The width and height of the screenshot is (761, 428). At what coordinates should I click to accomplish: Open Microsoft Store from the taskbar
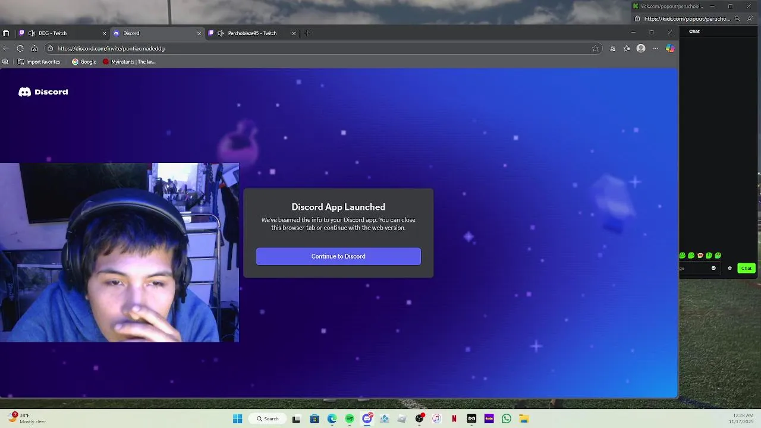pyautogui.click(x=315, y=418)
